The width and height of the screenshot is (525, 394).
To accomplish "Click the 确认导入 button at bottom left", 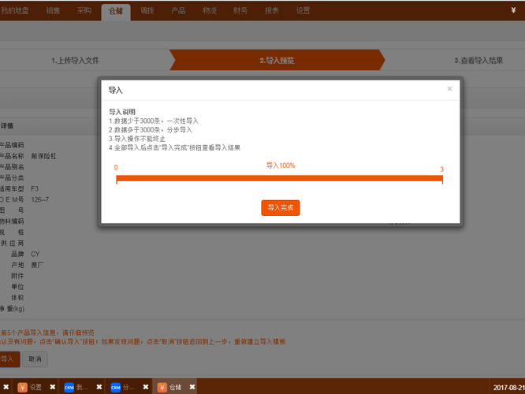I will pos(9,359).
